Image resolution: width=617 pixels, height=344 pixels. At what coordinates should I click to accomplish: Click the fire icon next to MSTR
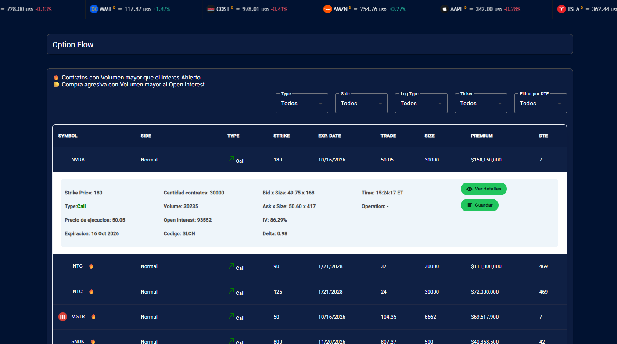click(93, 316)
